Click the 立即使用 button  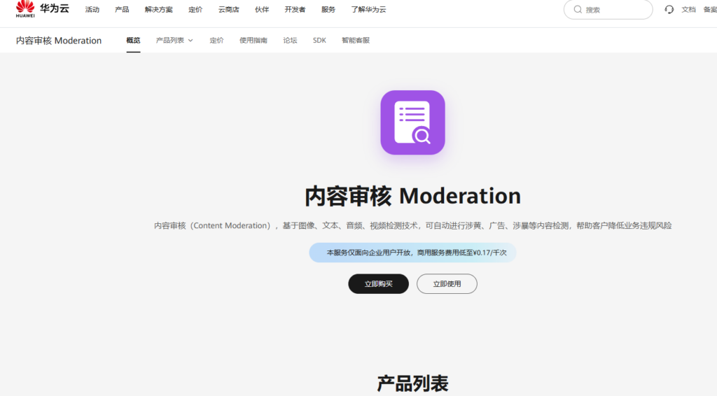click(447, 283)
